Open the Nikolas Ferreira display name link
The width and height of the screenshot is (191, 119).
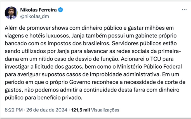[38, 10]
